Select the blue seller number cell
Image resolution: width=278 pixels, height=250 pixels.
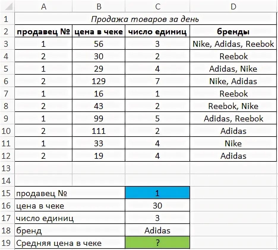(157, 193)
